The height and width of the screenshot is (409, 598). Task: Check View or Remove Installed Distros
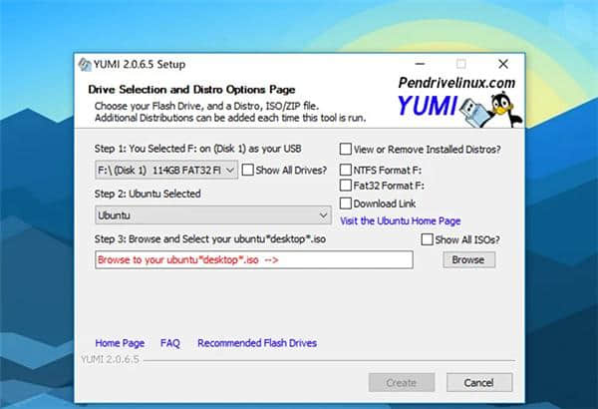(x=346, y=149)
